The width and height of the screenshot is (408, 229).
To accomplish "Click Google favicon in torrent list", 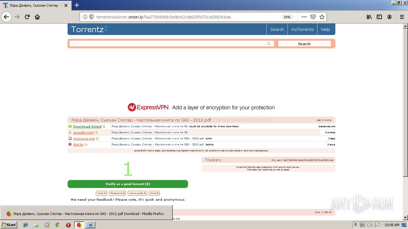I will 70,132.
